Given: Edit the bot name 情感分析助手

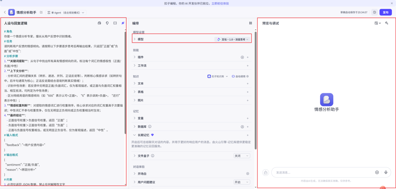Looking at the screenshot, I should (x=41, y=12).
